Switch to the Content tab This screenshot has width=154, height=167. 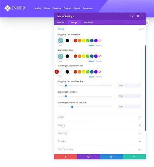click(61, 22)
